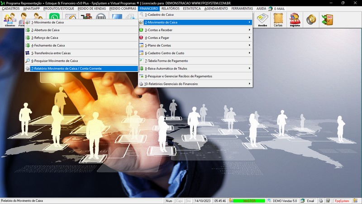Open the Suporte toolbar icon
362x204 pixels.
294,20
